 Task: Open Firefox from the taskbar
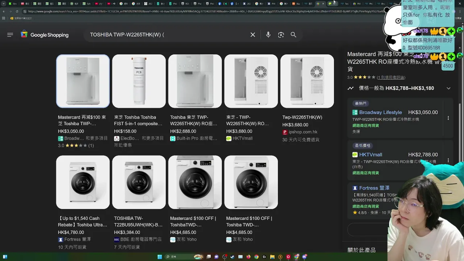pyautogui.click(x=248, y=257)
